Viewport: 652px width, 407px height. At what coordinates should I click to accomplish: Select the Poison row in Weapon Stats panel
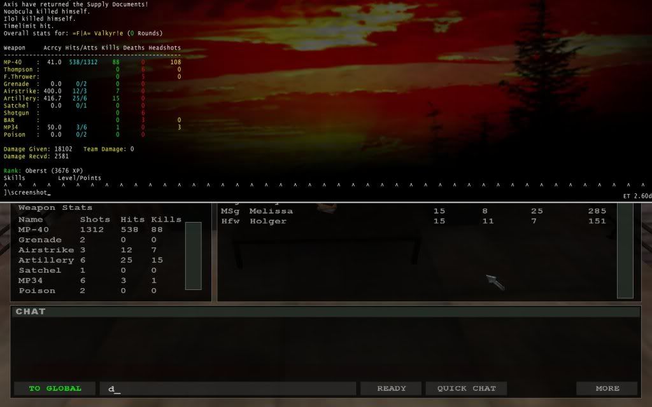coord(100,291)
